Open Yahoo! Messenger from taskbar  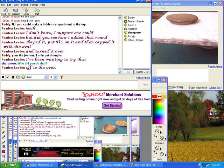(40, 165)
